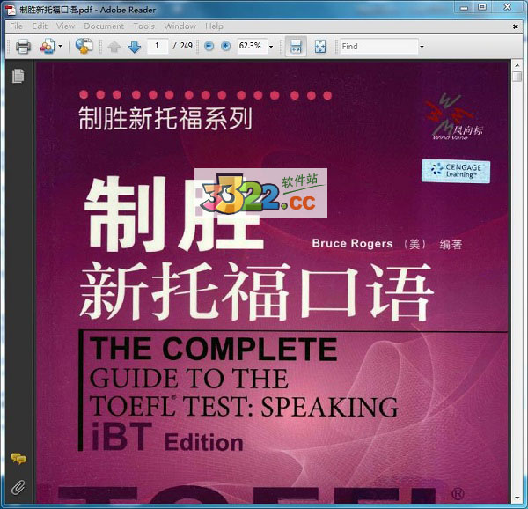Screen dimensions: 528x509
Task: Open the Comments panel icon
Action: pyautogui.click(x=18, y=459)
